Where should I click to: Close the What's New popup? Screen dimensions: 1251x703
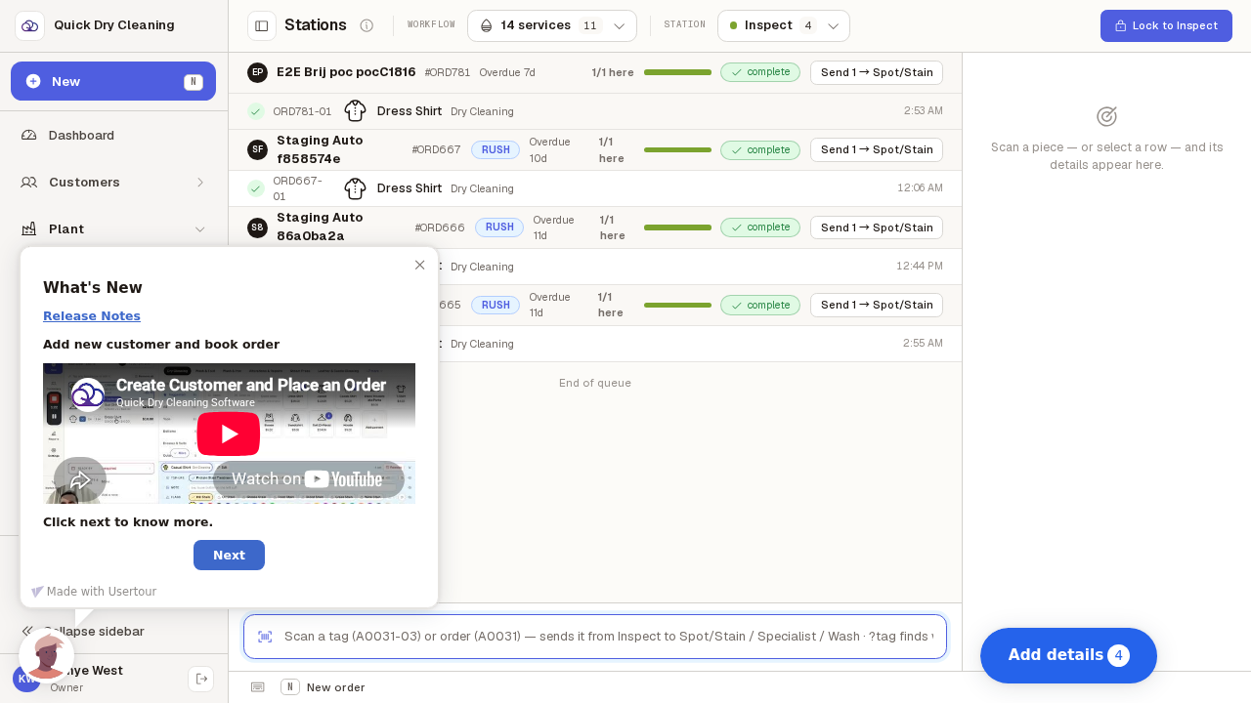click(x=419, y=265)
